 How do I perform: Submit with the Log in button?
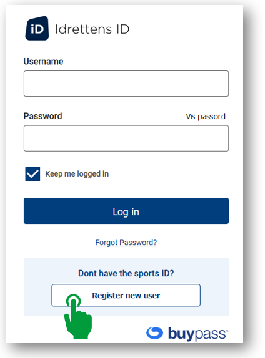point(126,211)
